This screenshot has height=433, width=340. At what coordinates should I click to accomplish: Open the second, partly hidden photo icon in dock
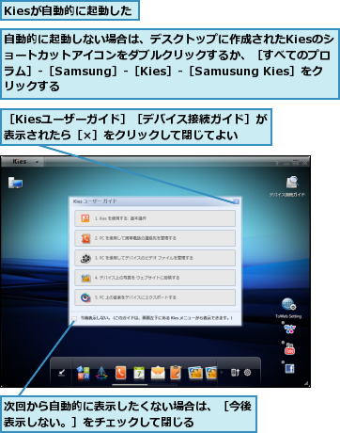click(x=211, y=373)
